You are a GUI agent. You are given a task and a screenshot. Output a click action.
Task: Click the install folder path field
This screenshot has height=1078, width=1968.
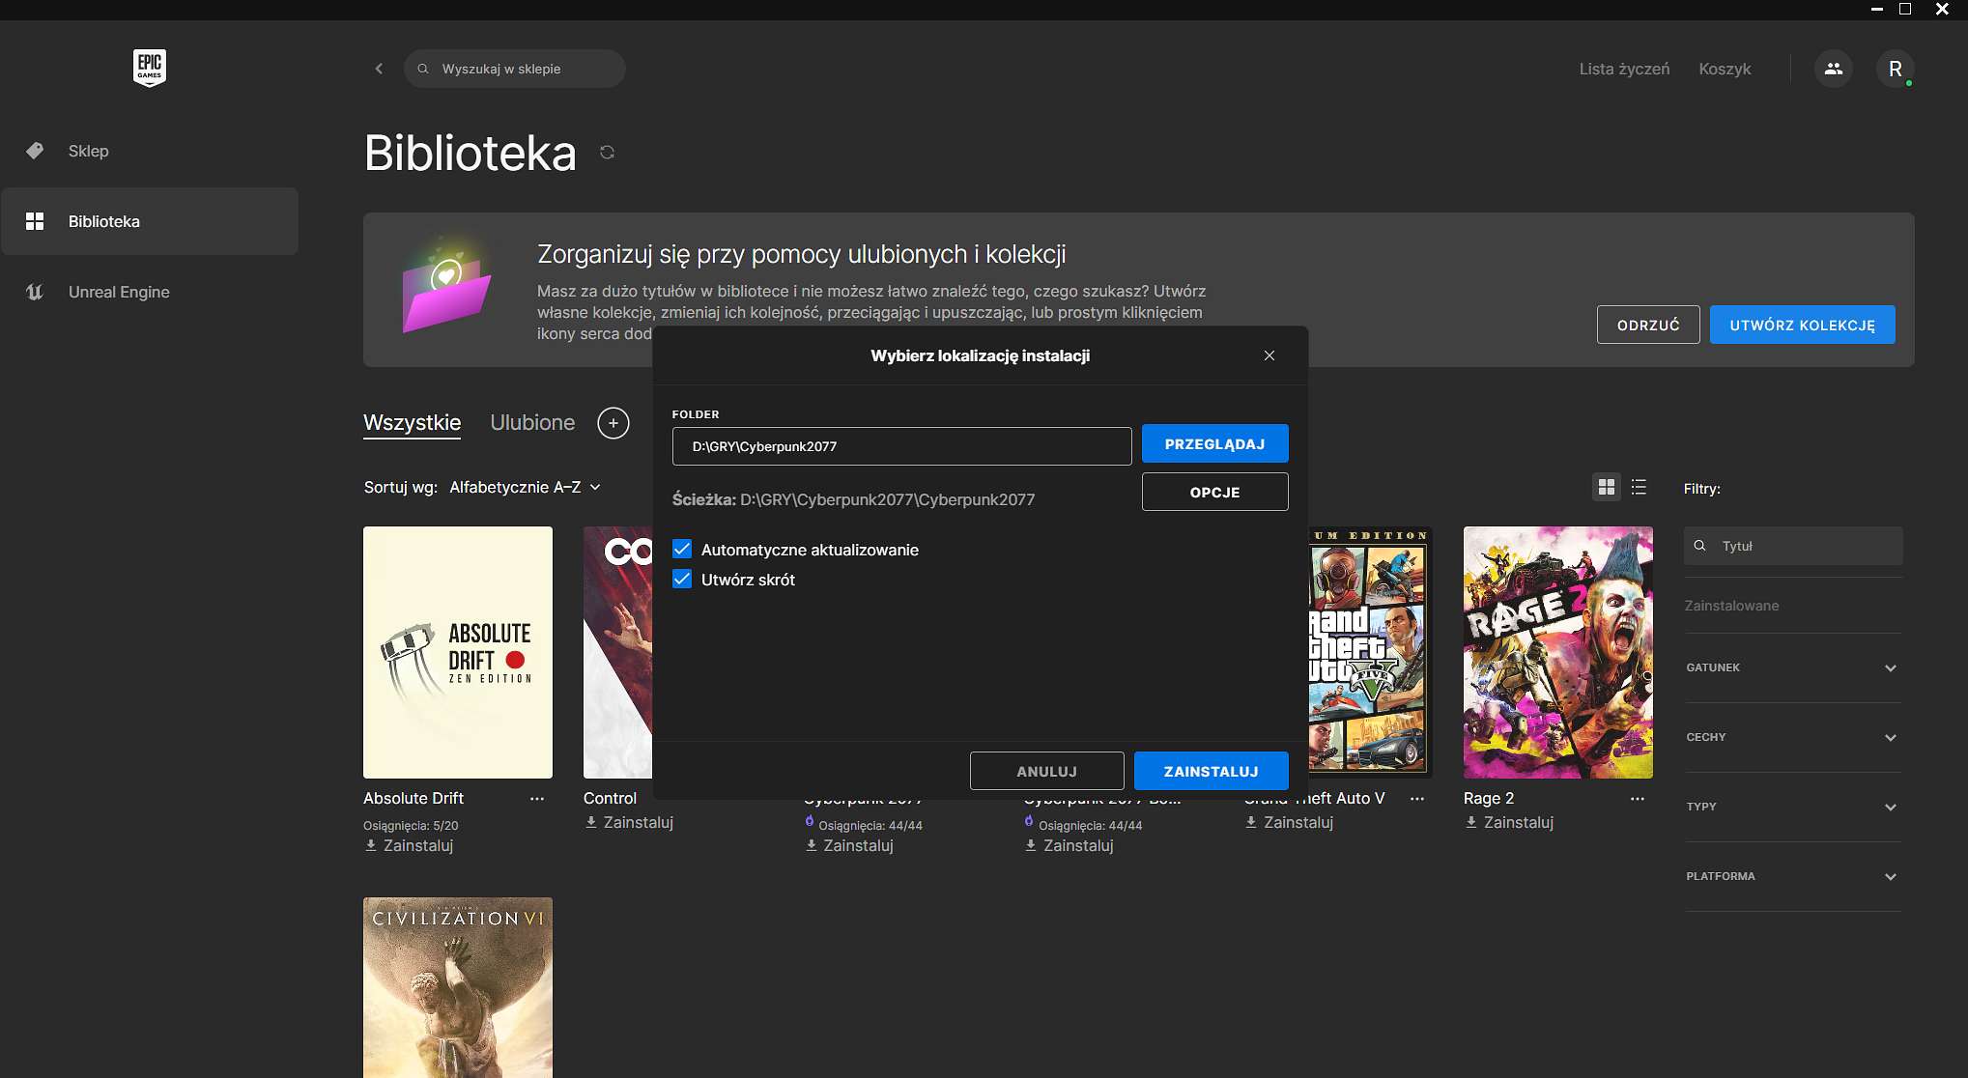click(901, 446)
